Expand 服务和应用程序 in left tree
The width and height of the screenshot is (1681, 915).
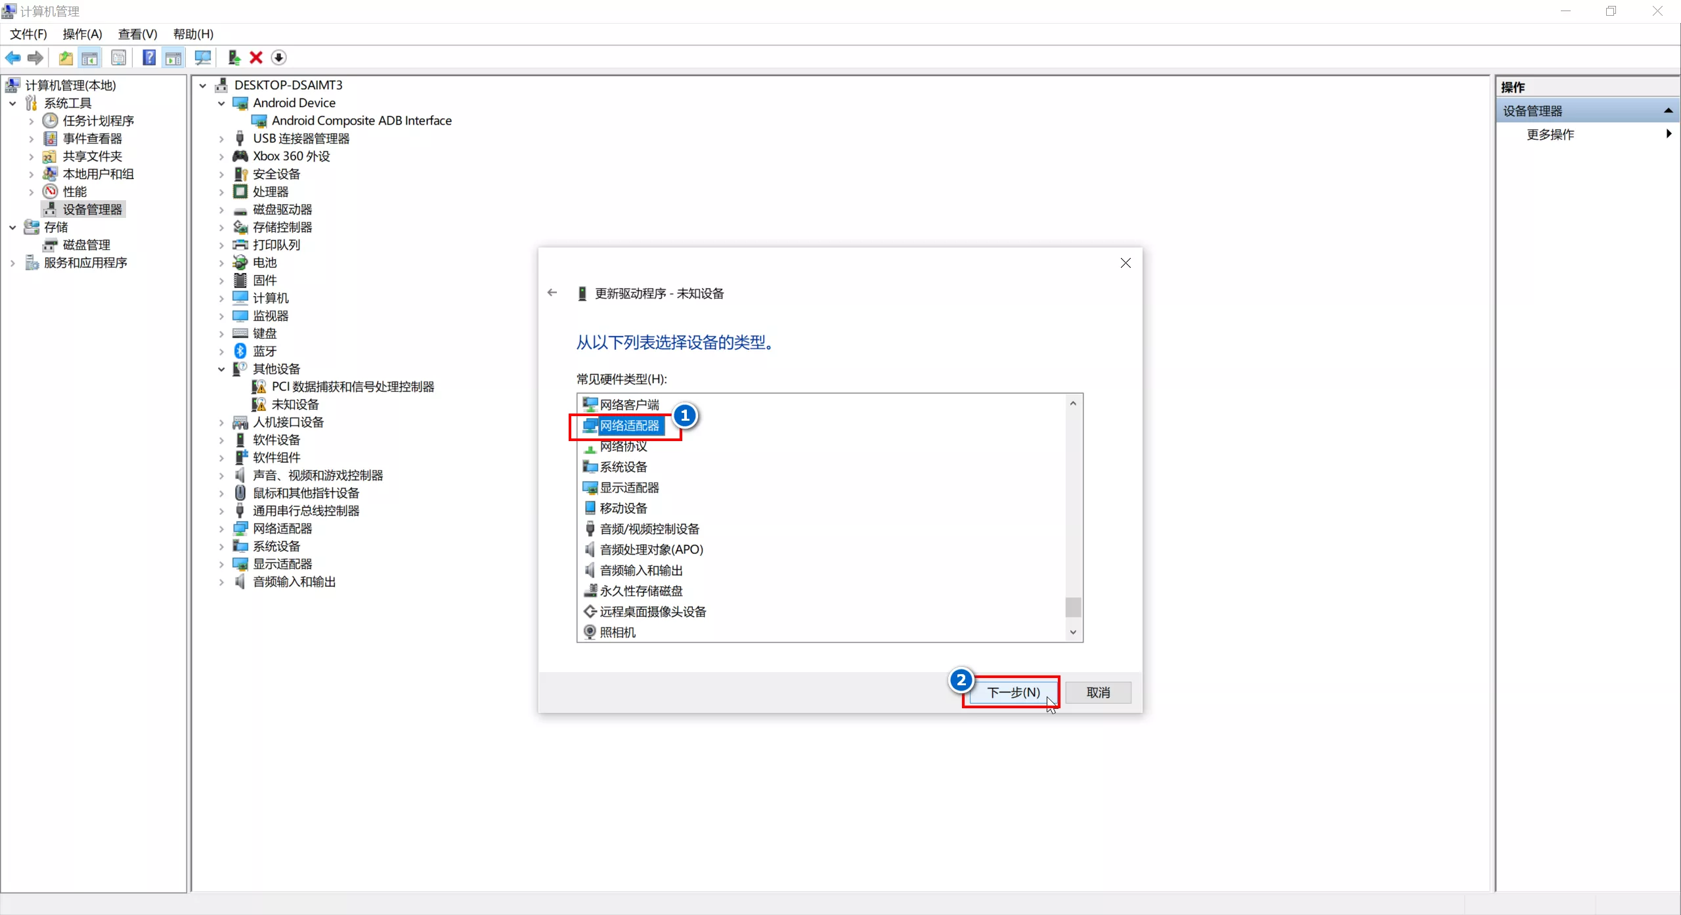click(12, 263)
